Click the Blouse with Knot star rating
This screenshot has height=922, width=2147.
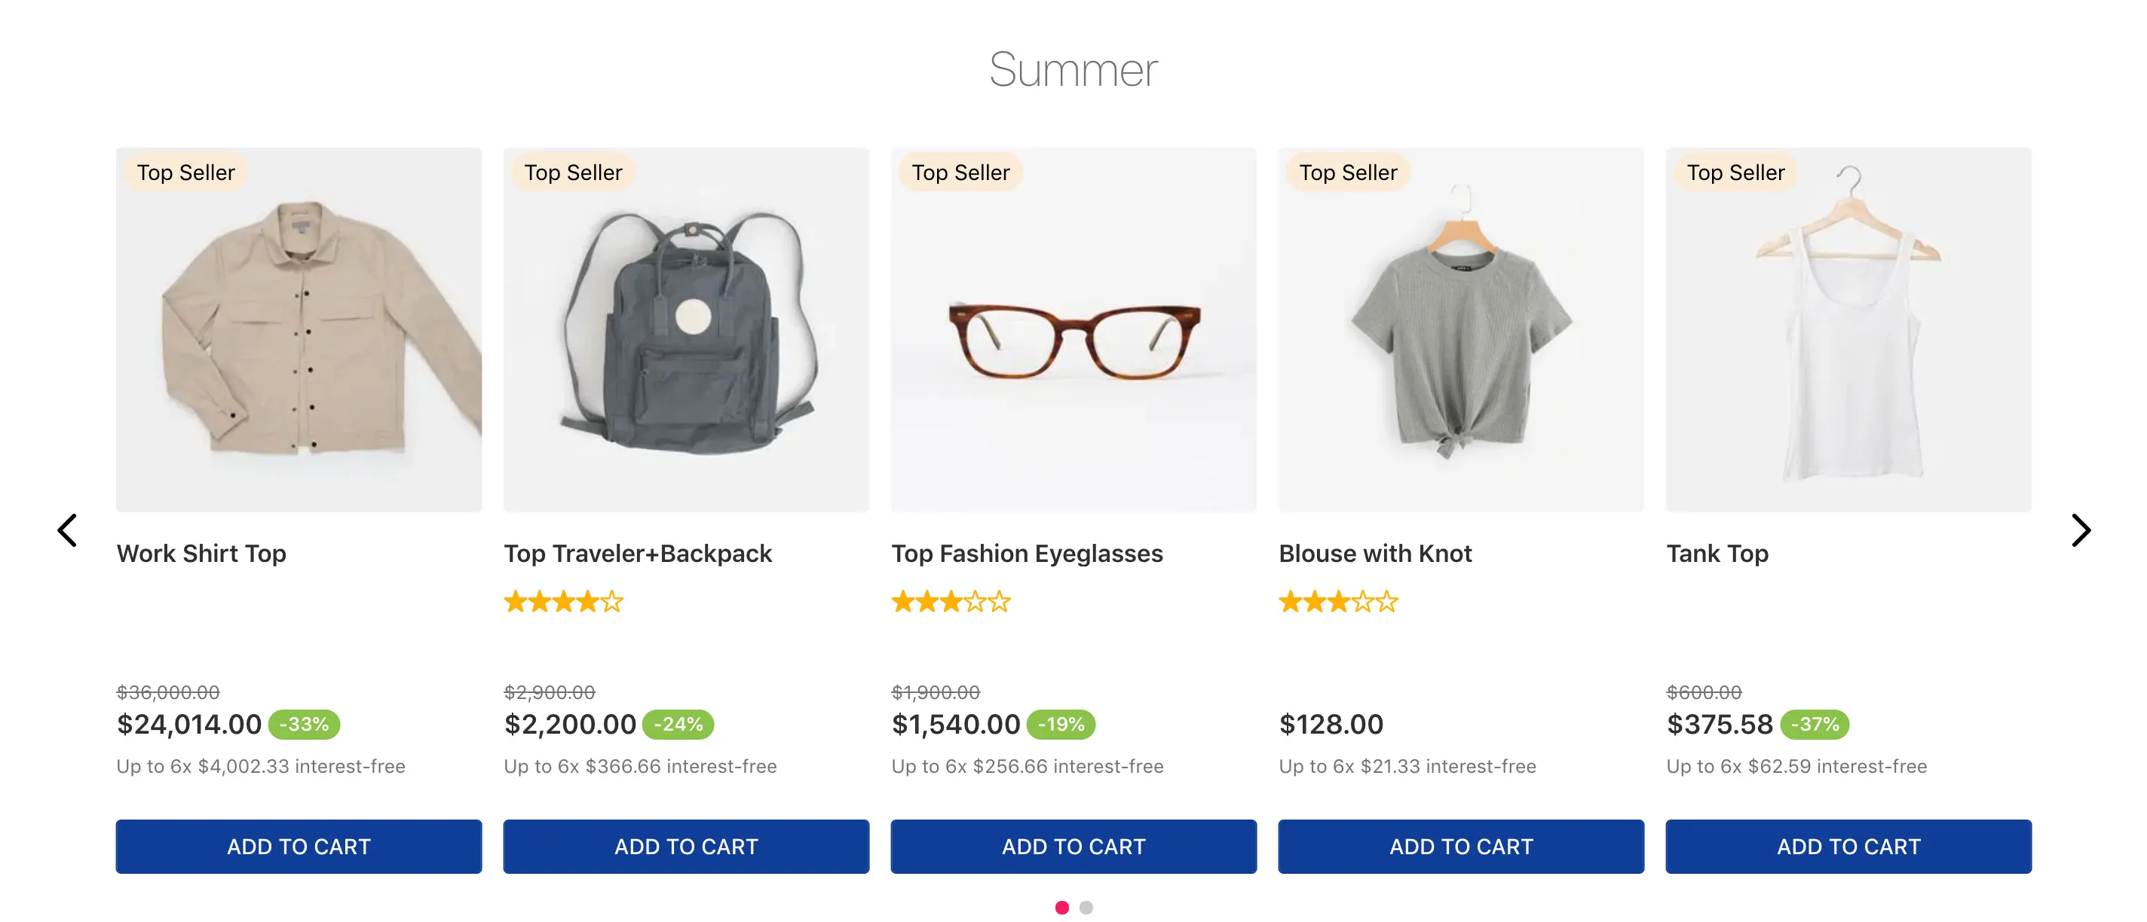pos(1339,601)
